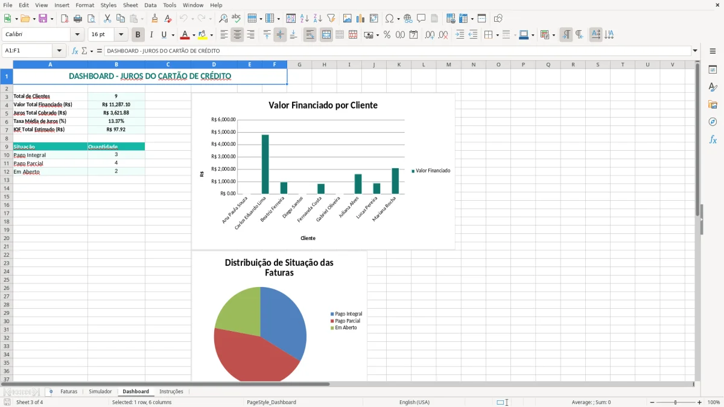
Task: Switch to the Instruções sheet tab
Action: [171, 391]
